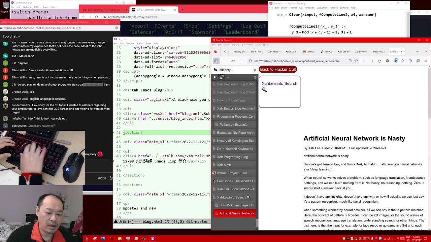Click the Firefox page vertical scrollbar
The height and width of the screenshot is (242, 431).
pyautogui.click(x=429, y=148)
